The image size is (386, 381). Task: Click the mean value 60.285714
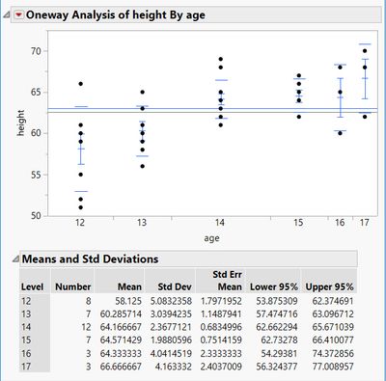coord(121,313)
